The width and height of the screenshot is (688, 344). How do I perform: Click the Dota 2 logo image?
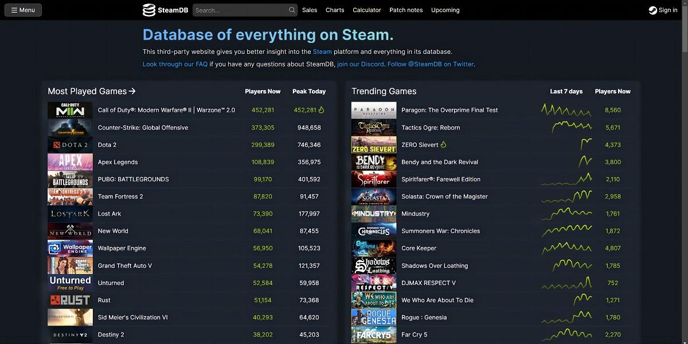[70, 145]
